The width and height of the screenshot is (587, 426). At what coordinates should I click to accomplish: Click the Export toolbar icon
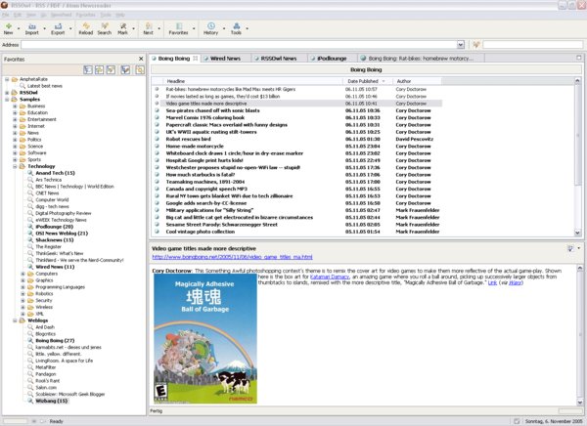(57, 28)
